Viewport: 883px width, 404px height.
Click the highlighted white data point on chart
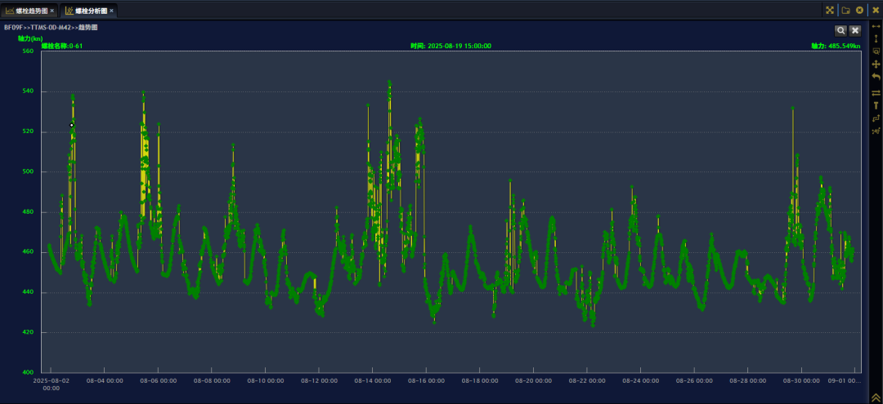point(72,124)
